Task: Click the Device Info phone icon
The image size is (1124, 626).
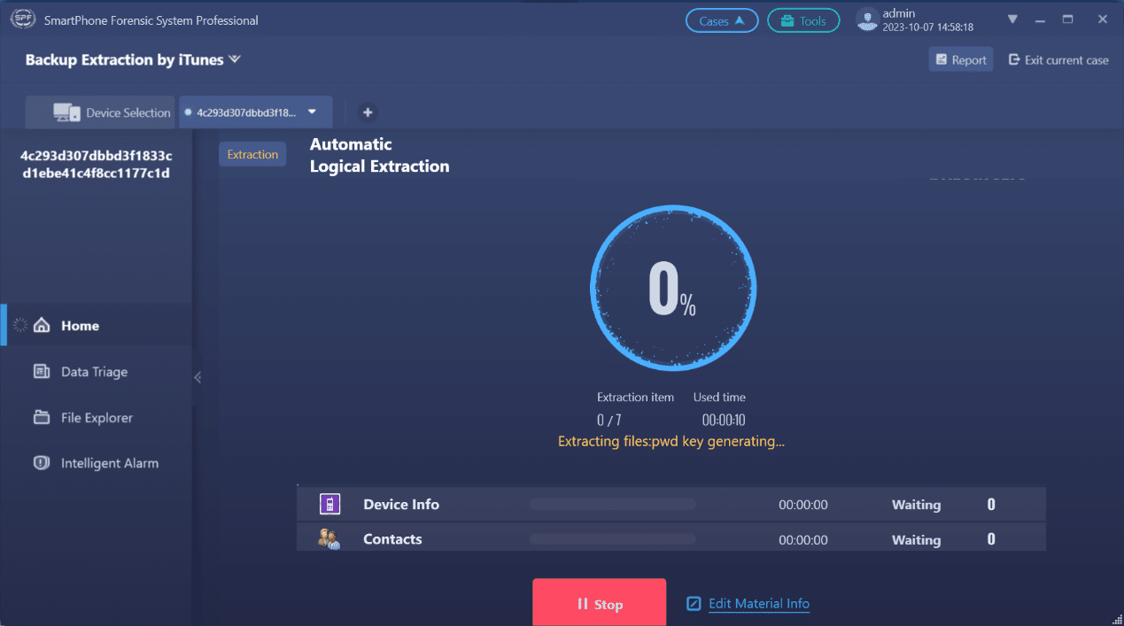Action: (329, 505)
